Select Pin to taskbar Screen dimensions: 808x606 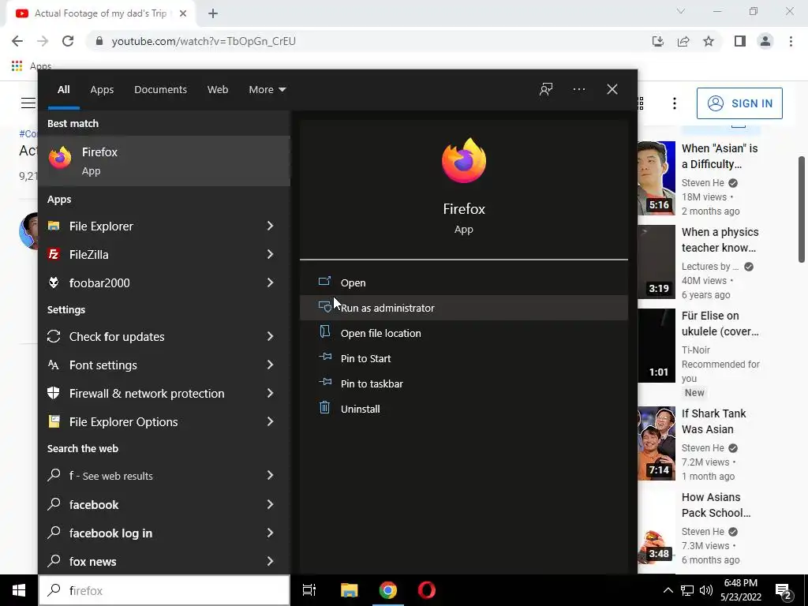pos(464,383)
